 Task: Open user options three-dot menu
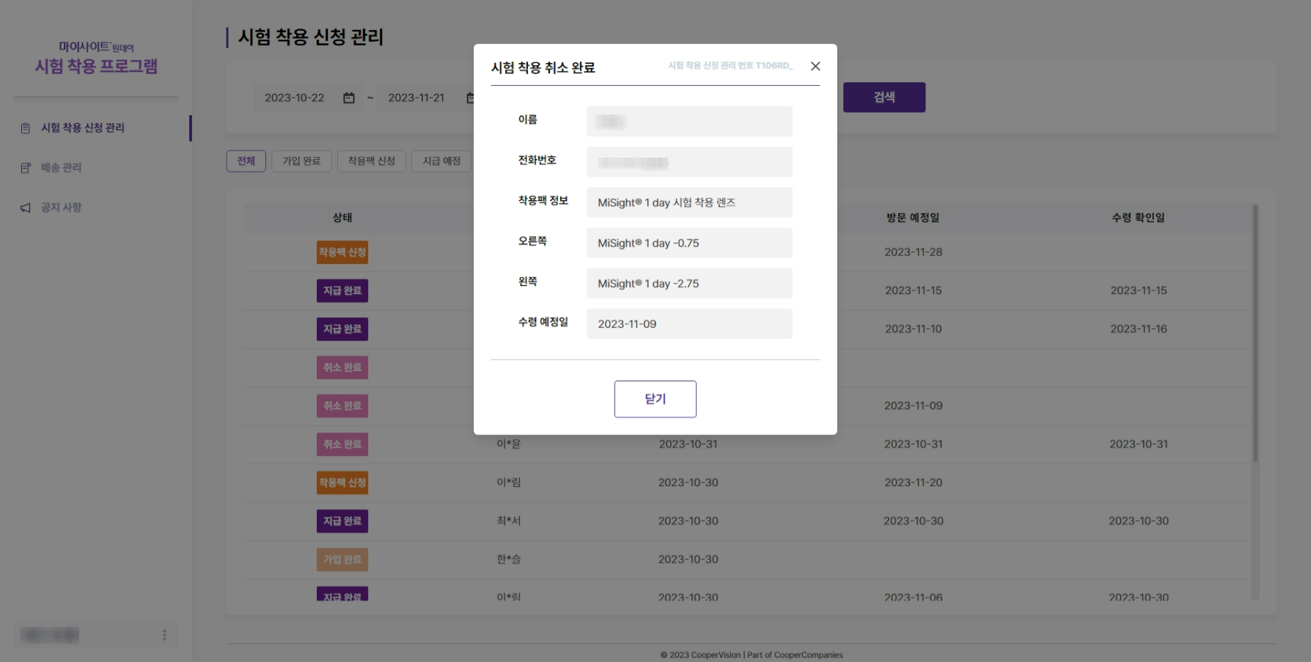click(x=164, y=635)
